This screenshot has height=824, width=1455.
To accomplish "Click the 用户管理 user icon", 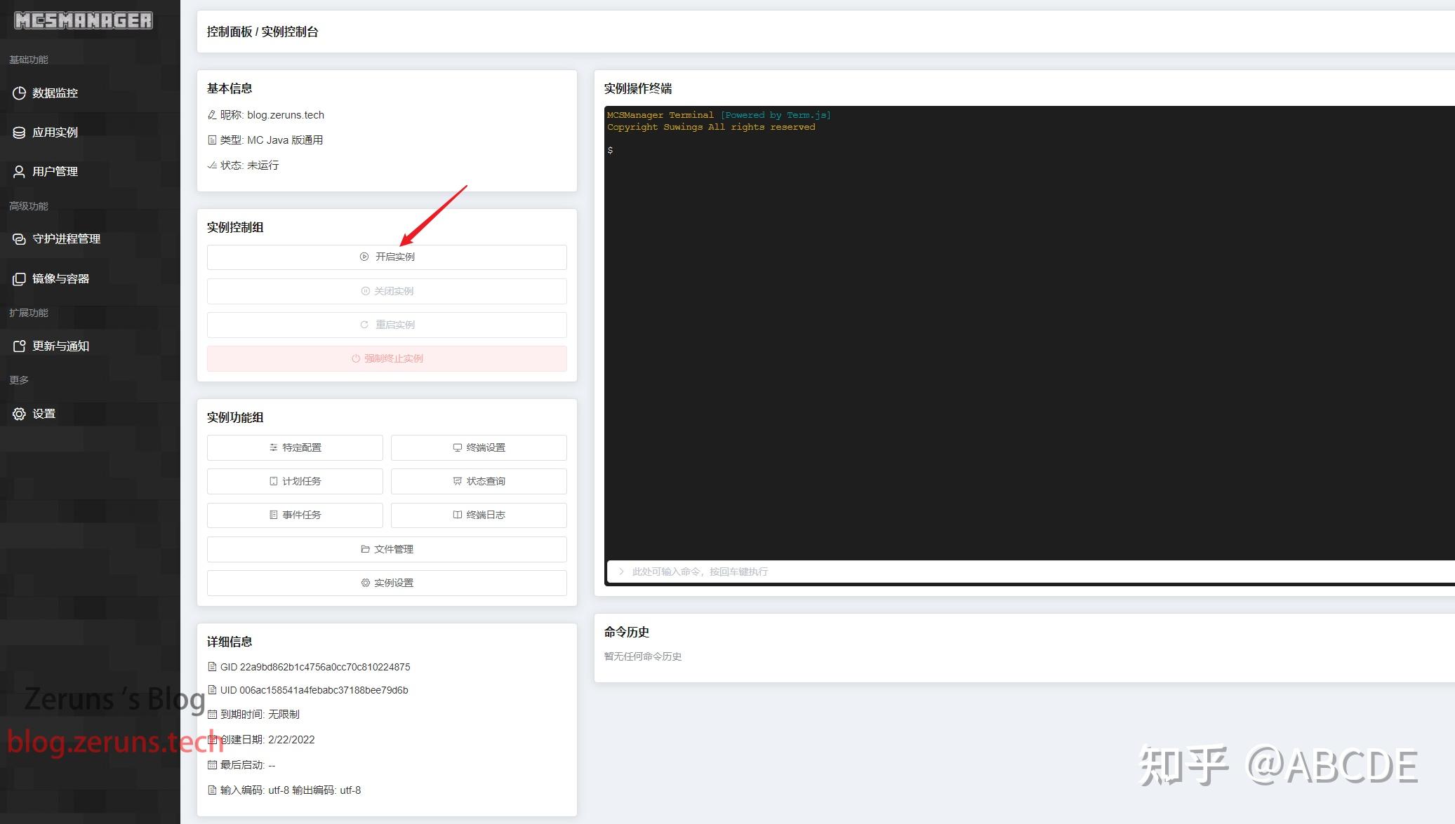I will pos(19,172).
